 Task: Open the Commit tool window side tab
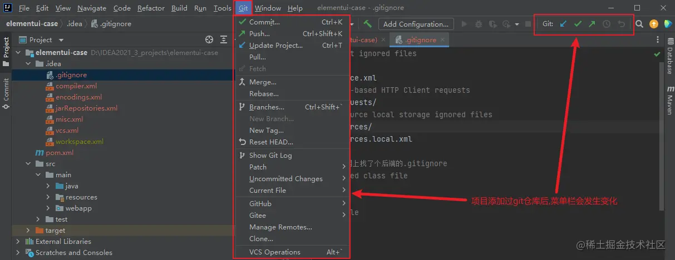click(x=6, y=92)
